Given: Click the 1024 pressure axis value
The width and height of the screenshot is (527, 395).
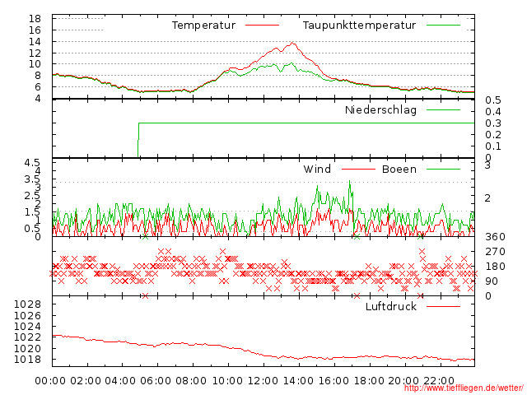Looking at the screenshot, I should pyautogui.click(x=27, y=327).
